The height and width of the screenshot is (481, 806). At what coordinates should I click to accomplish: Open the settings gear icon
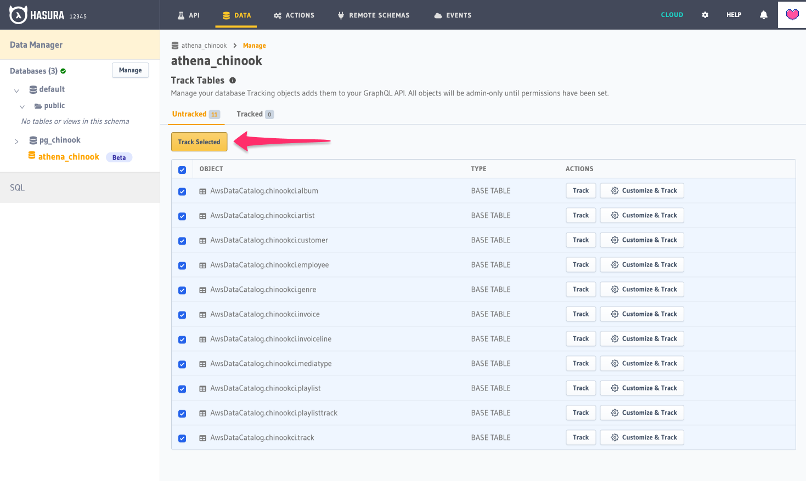[x=705, y=15]
